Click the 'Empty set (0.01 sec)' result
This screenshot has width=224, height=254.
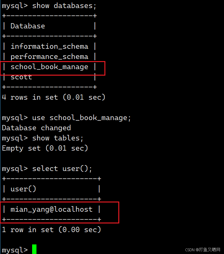[x=45, y=148]
